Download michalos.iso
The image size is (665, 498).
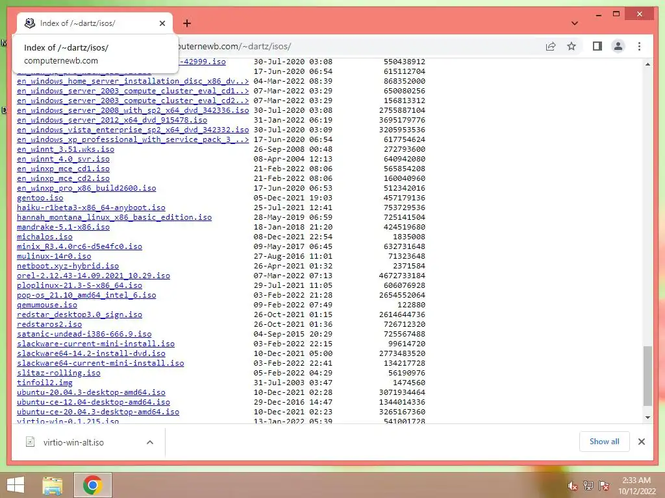(x=45, y=237)
